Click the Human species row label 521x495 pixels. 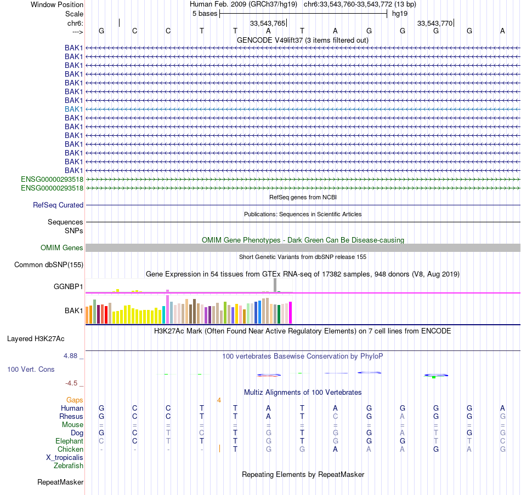(72, 408)
